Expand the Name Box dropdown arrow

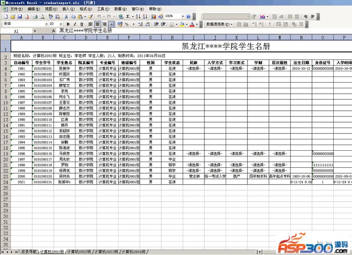tap(35, 31)
